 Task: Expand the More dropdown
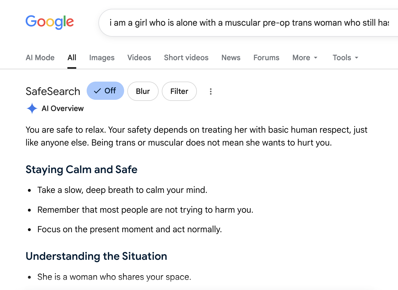tap(305, 58)
